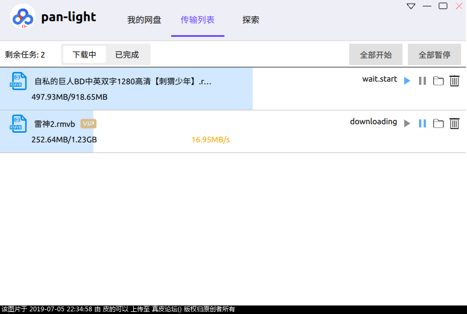Click the play icon for 雷神2.rmvb

point(407,123)
